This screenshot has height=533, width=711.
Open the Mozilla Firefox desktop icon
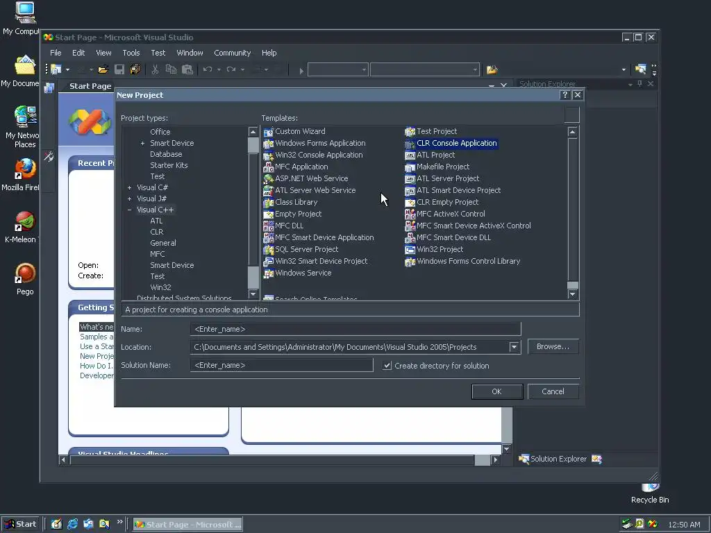click(x=24, y=174)
